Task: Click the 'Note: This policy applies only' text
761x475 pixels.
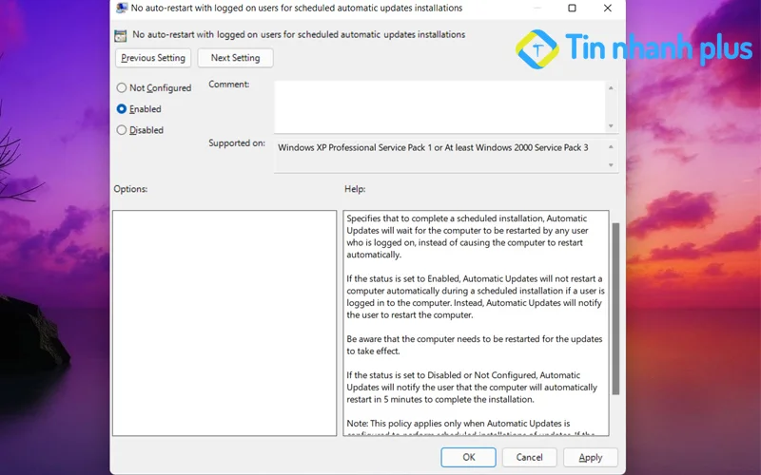Action: pyautogui.click(x=459, y=423)
